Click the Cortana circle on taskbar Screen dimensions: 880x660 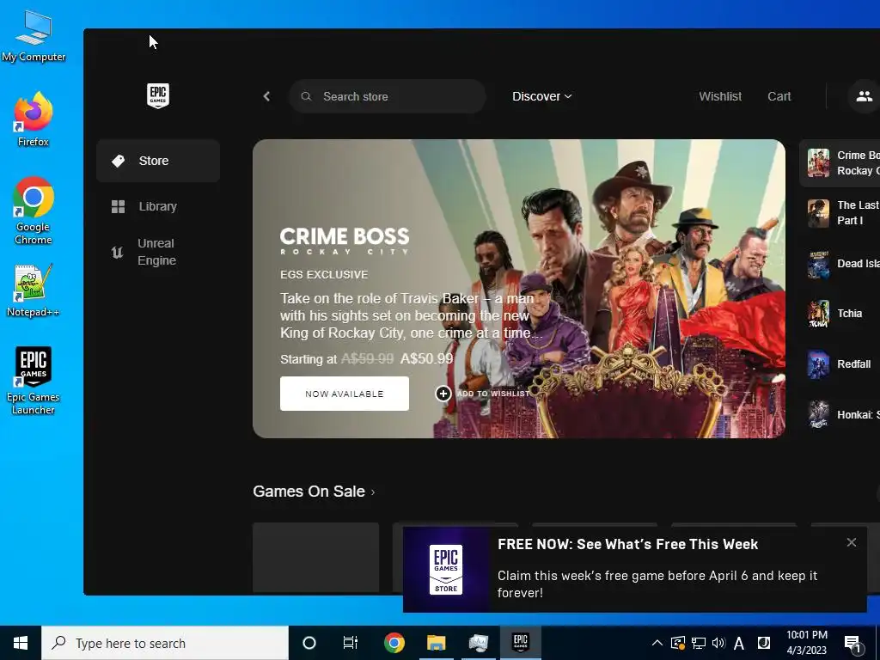pyautogui.click(x=309, y=643)
